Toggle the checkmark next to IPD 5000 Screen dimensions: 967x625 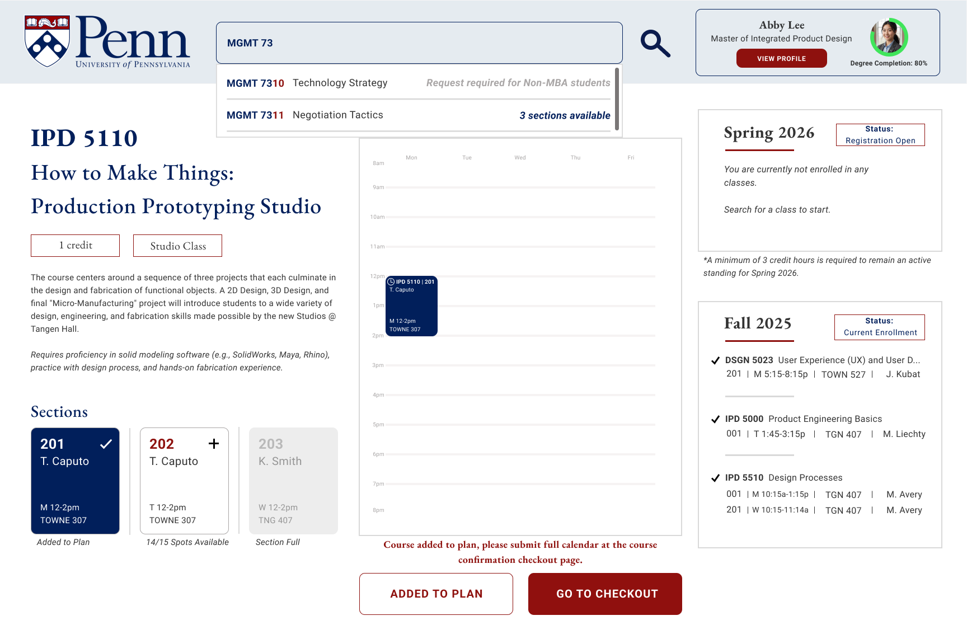click(715, 419)
